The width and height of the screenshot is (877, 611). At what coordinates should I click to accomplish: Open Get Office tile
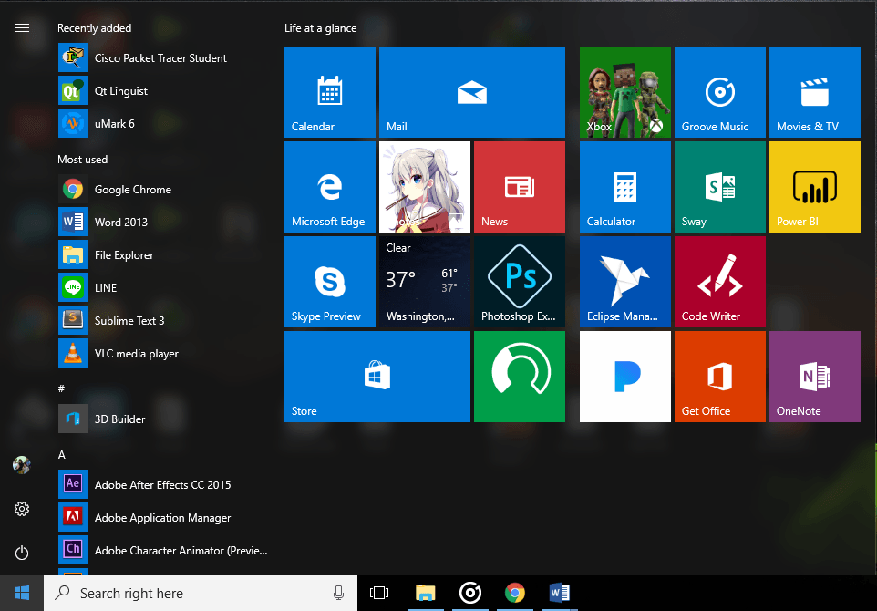720,377
